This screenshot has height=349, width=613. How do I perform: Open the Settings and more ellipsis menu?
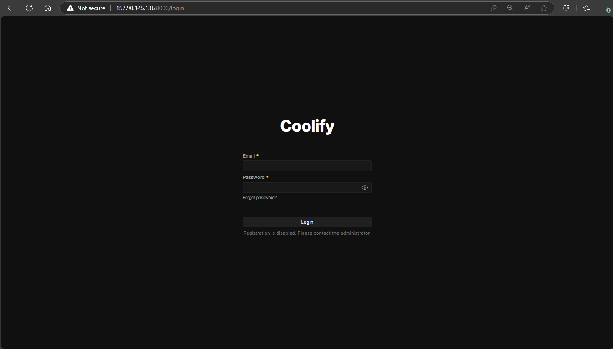[x=605, y=8]
